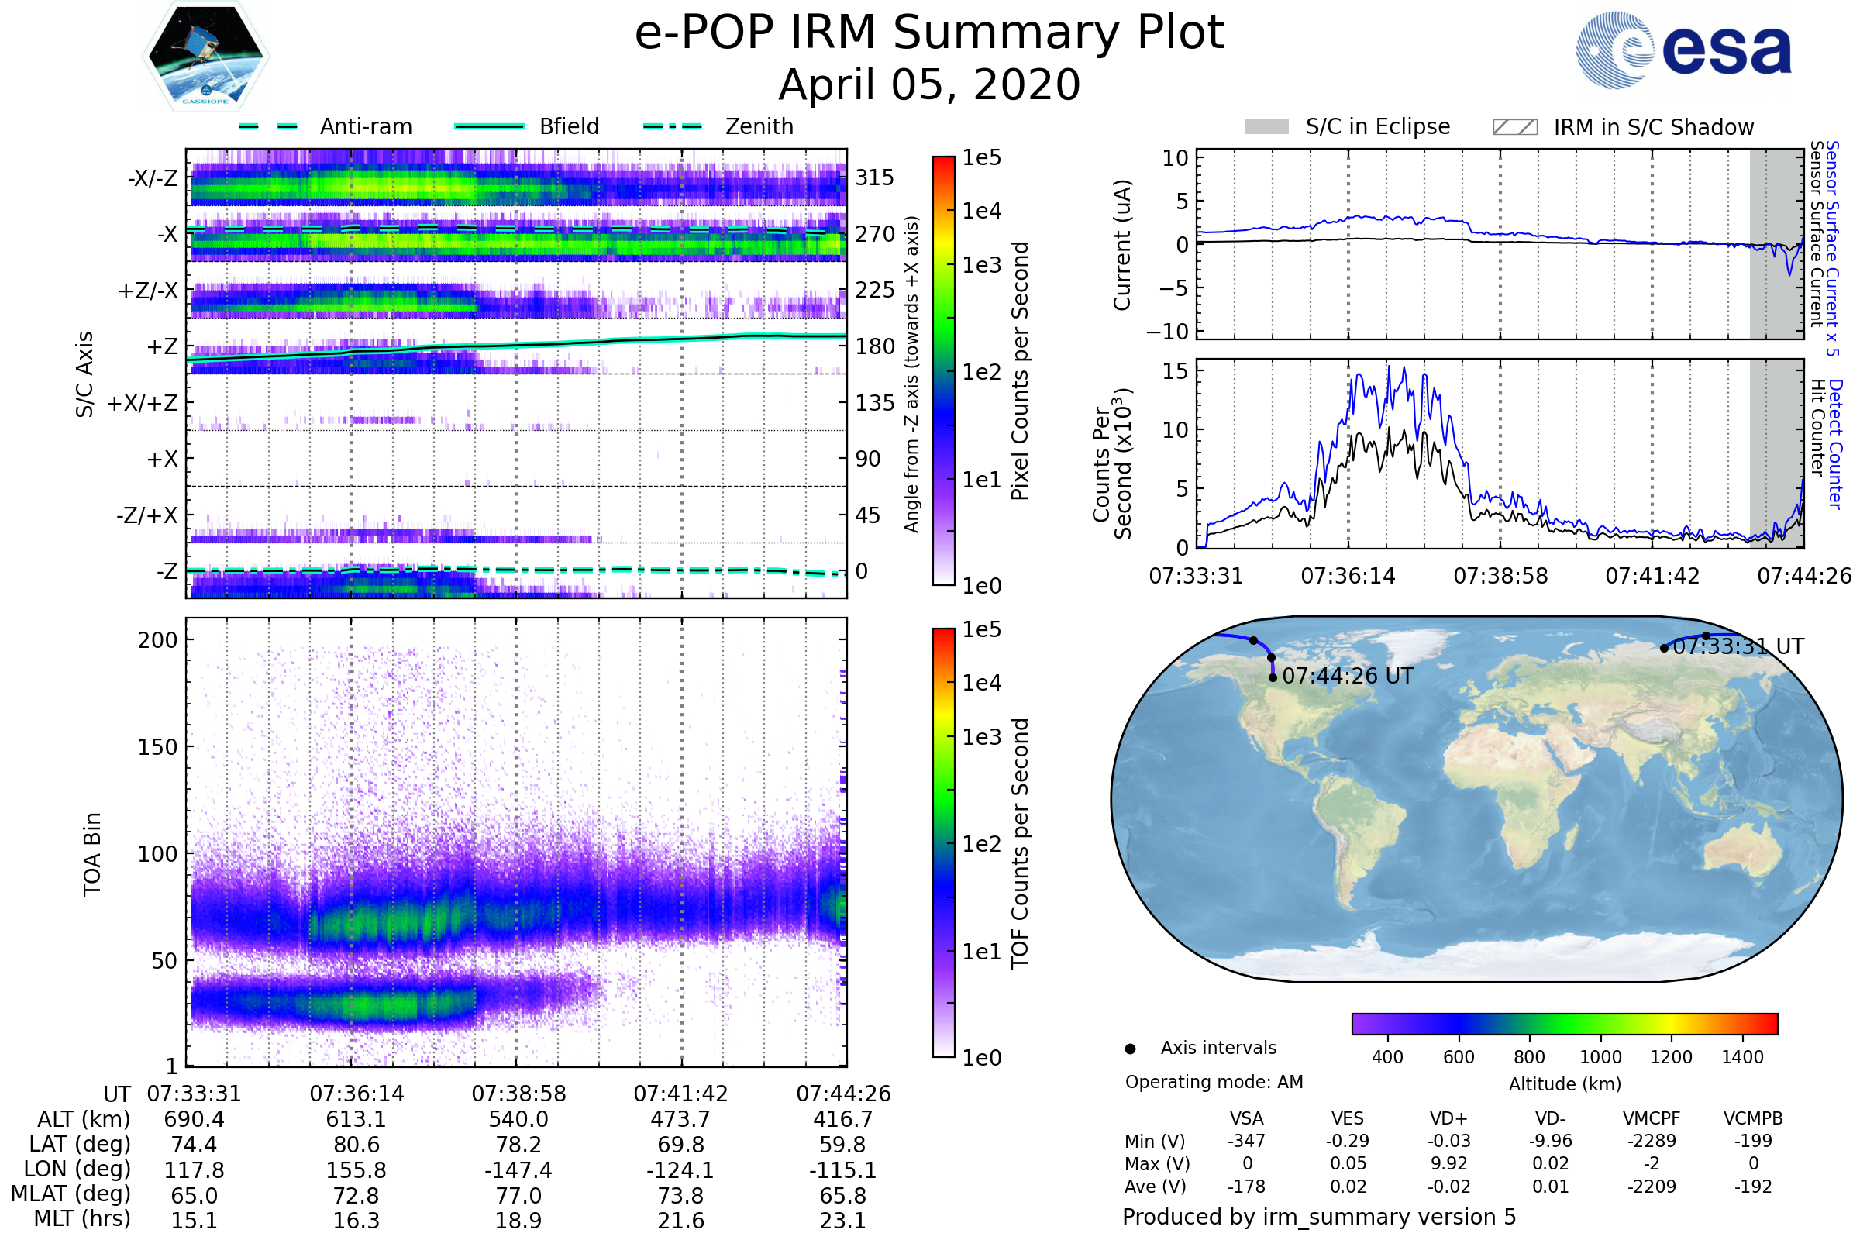Click the Altitude (km) horizontal colorbar

click(x=1564, y=1023)
